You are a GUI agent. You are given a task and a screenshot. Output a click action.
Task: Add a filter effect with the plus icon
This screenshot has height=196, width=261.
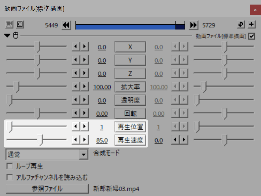click(252, 25)
